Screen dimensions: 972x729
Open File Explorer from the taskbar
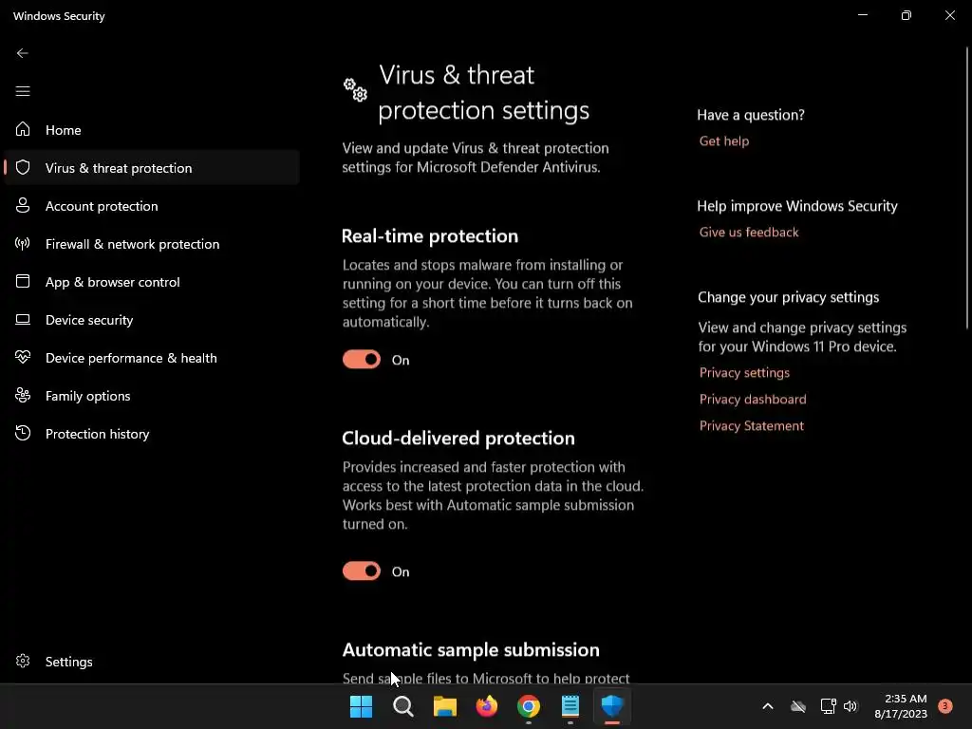coord(444,706)
